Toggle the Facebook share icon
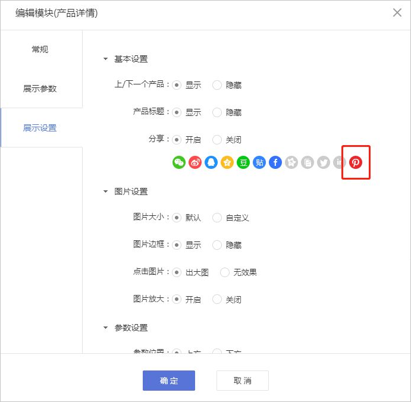 275,162
